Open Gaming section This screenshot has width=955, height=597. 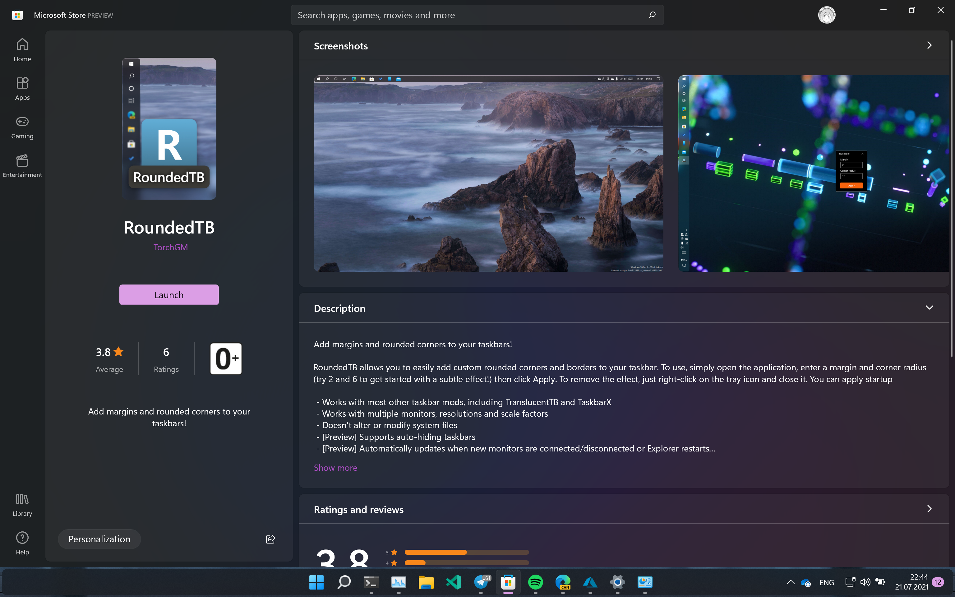click(x=22, y=127)
